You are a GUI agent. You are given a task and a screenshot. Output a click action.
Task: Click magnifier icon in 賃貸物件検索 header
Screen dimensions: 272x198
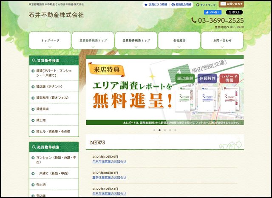point(34,60)
